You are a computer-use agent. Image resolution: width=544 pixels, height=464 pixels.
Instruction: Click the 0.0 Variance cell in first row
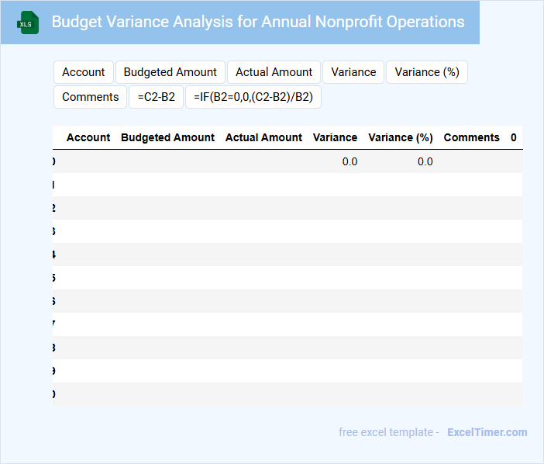point(349,161)
